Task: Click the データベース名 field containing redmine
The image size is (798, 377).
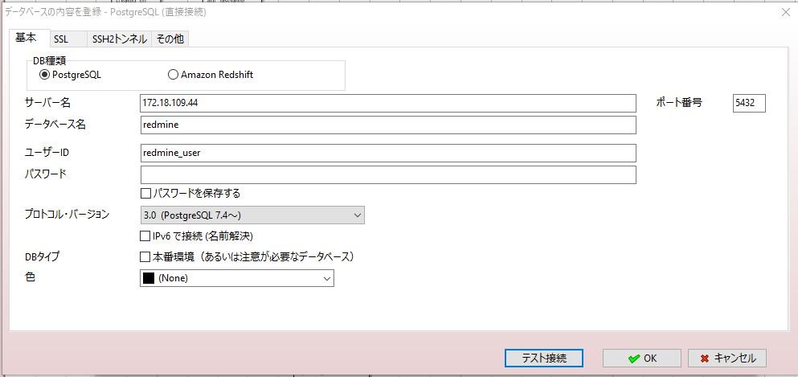Action: tap(388, 125)
